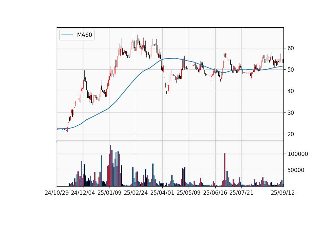
Task: Click the 25/06/16 date axis label
Action: (215, 193)
